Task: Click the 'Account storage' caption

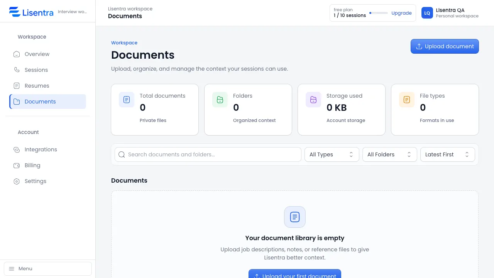Action: [346, 120]
